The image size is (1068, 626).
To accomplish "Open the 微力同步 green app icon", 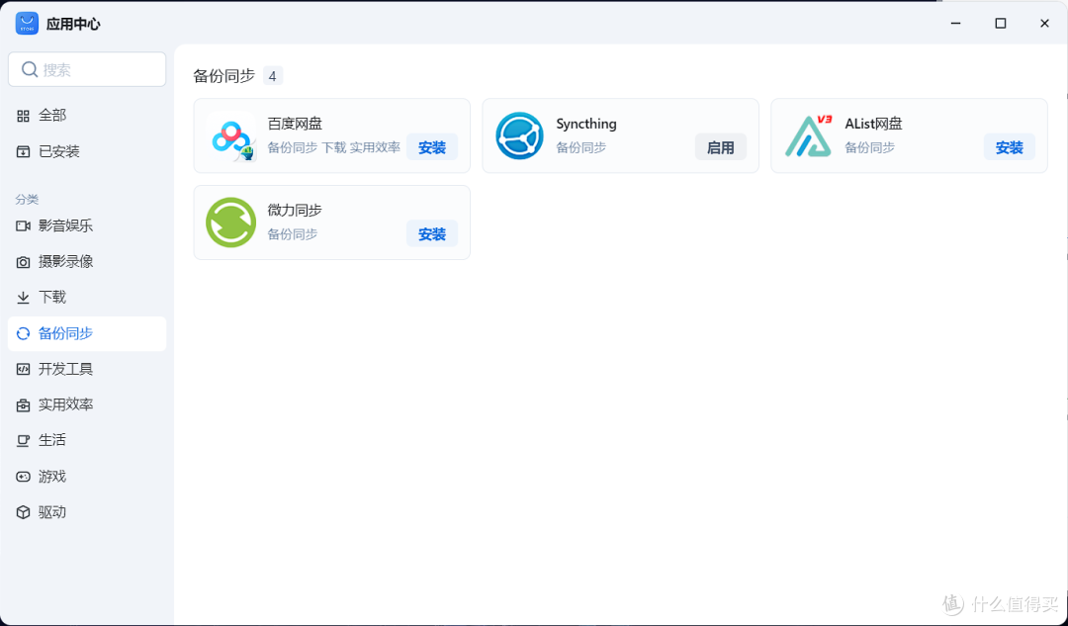I will [230, 223].
